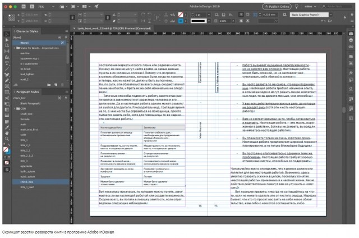
Task: Create new character style icon
Action: pyautogui.click(x=56, y=85)
